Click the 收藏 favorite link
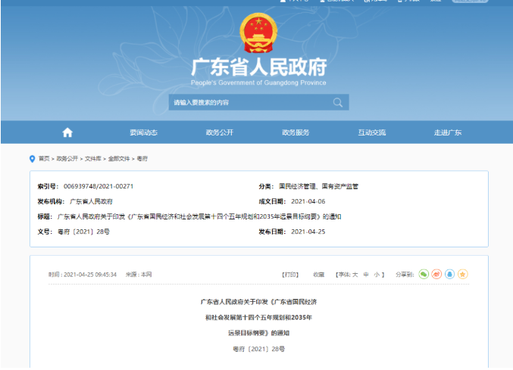The height and width of the screenshot is (370, 513). click(319, 275)
